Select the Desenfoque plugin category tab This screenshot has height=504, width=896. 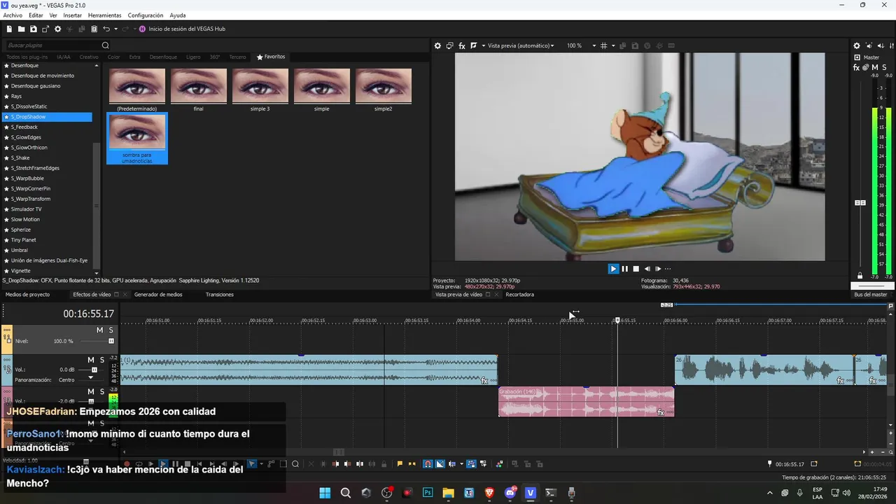(x=163, y=57)
